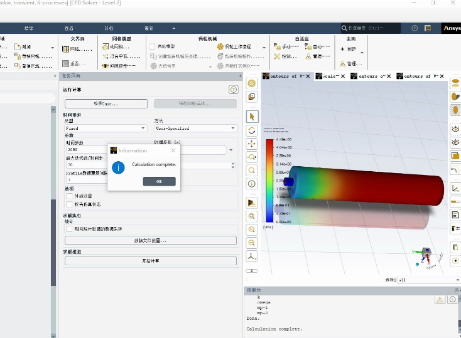461x338 pixels.
Task: Open the time step size dropdown arrow
Action: pos(231,150)
